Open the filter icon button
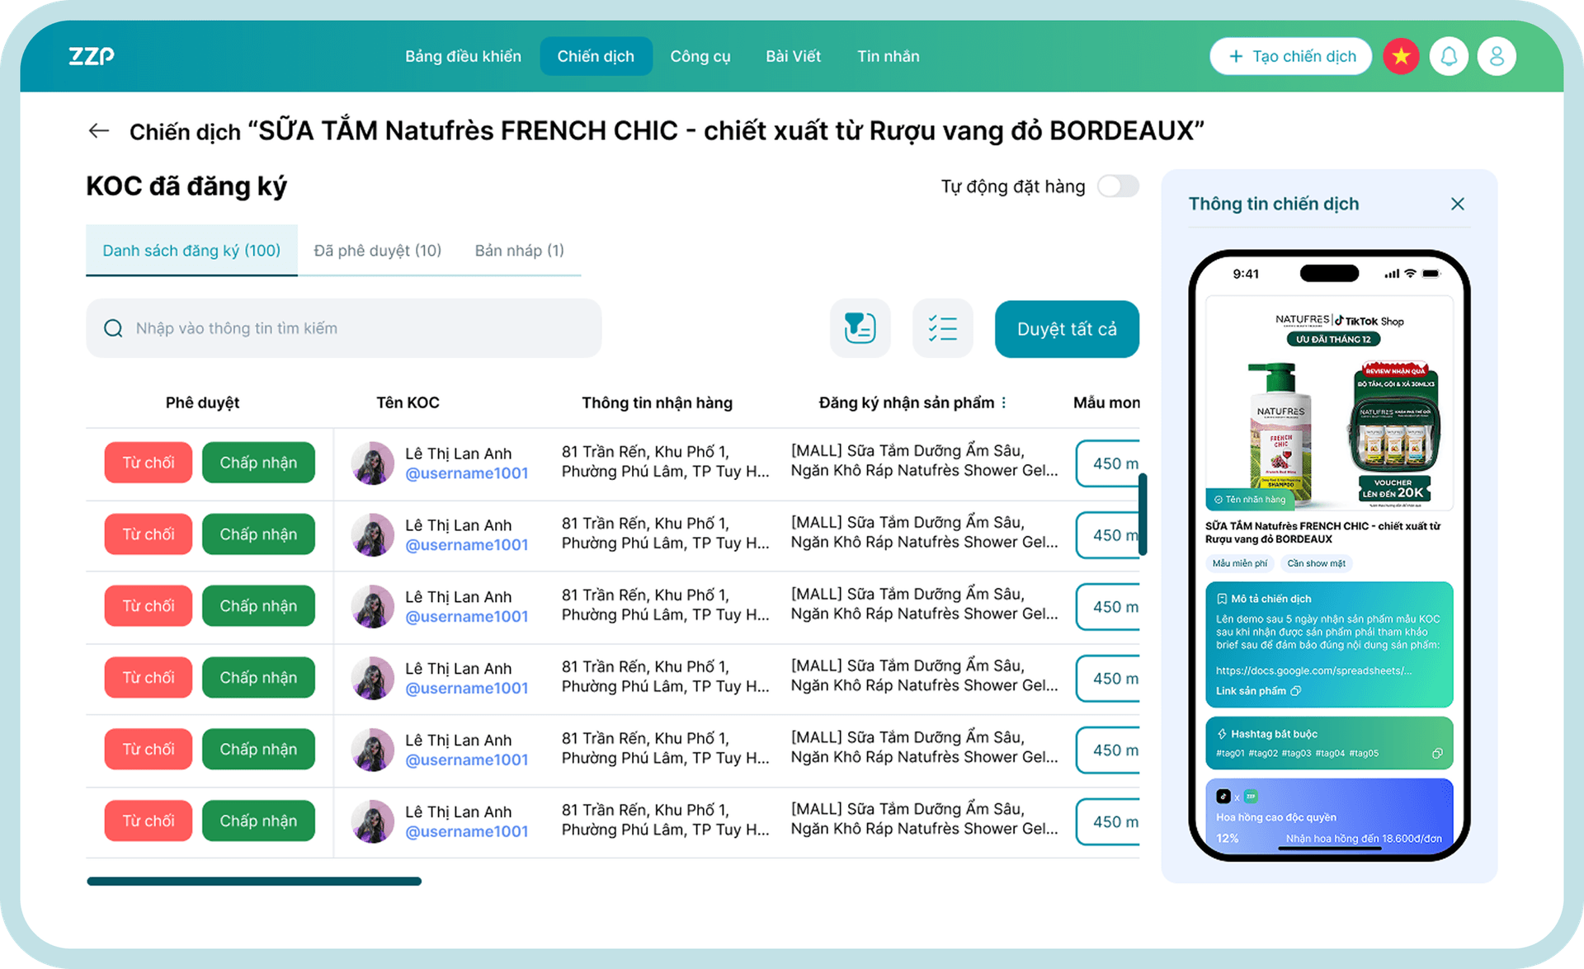This screenshot has width=1584, height=969. [x=860, y=328]
